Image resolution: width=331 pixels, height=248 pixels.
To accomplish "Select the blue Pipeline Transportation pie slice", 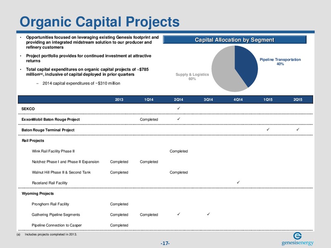I will 246,64.
